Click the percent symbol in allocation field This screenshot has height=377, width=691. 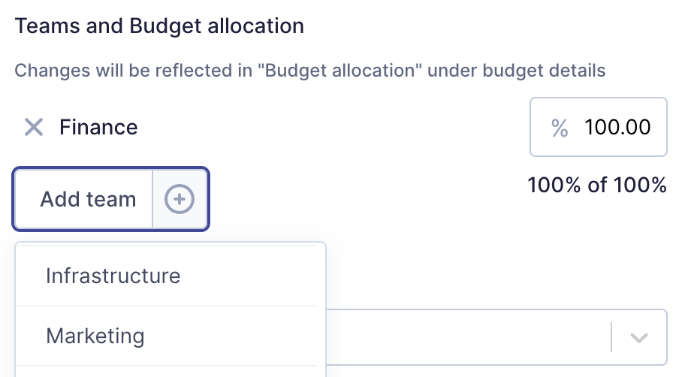(x=560, y=128)
